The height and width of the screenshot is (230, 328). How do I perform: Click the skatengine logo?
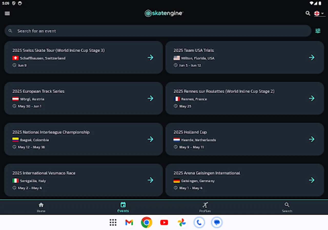pyautogui.click(x=164, y=13)
